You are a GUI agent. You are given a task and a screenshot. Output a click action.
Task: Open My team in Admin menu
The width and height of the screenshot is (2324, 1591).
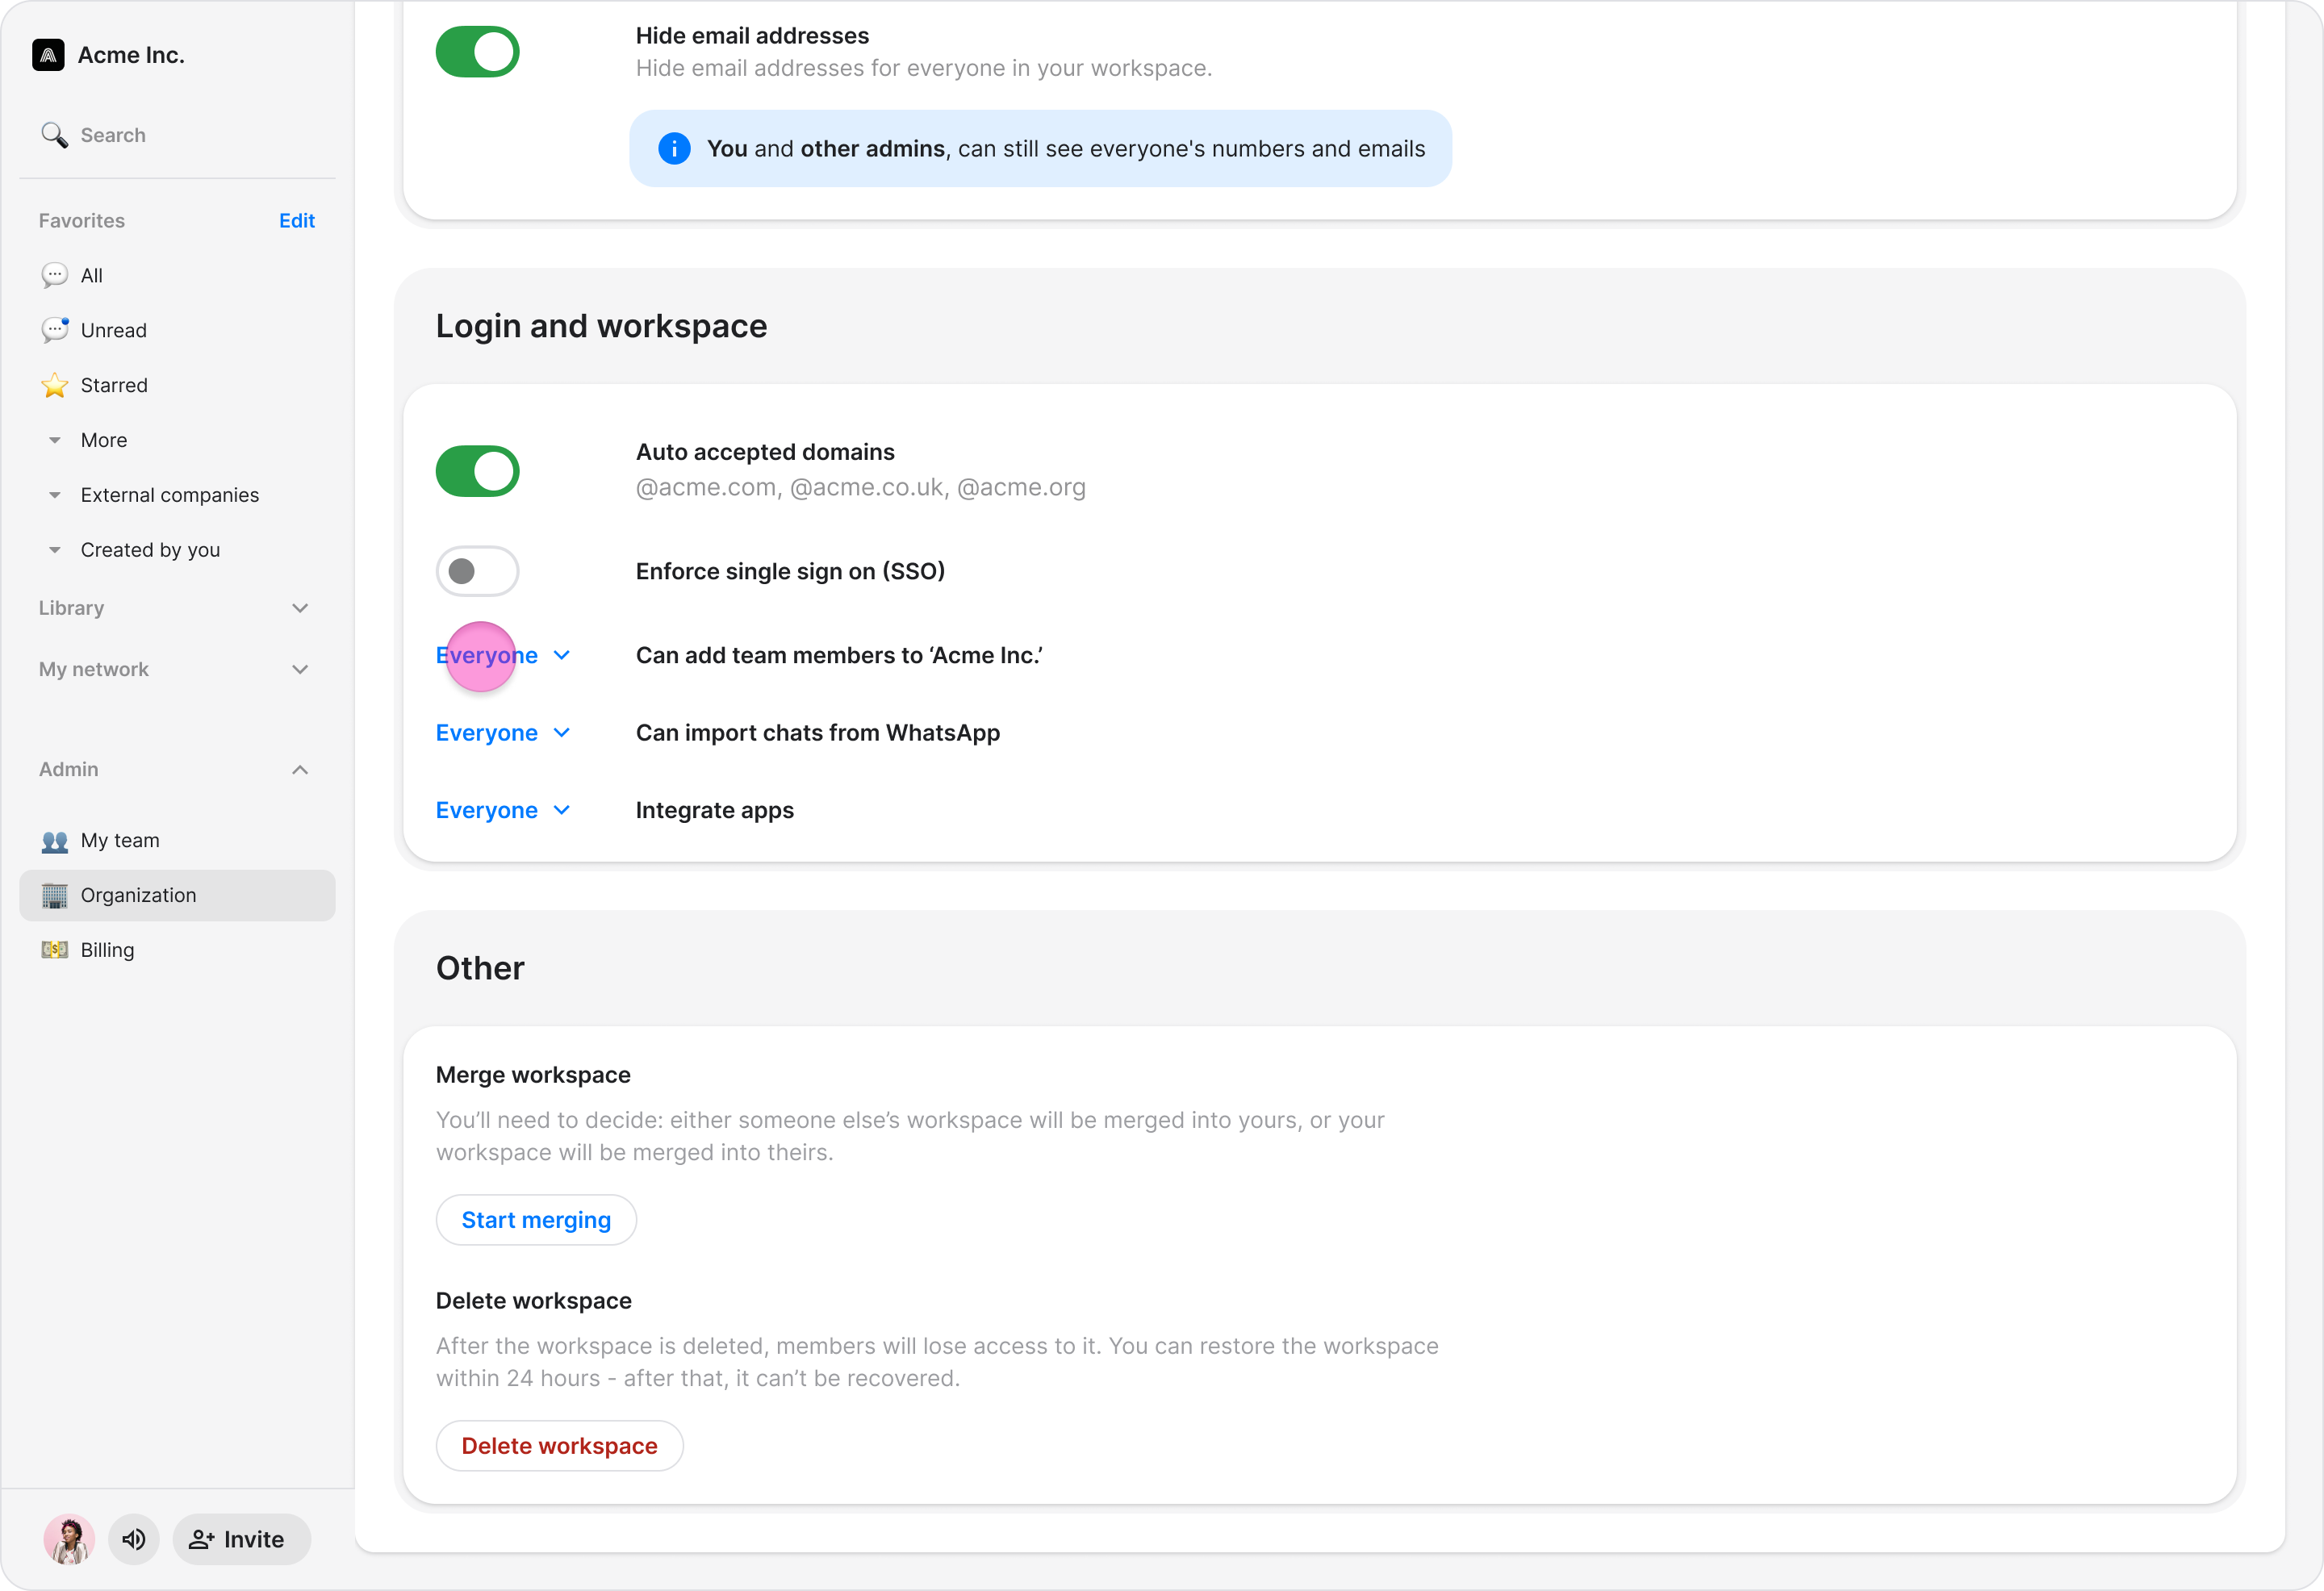point(120,840)
